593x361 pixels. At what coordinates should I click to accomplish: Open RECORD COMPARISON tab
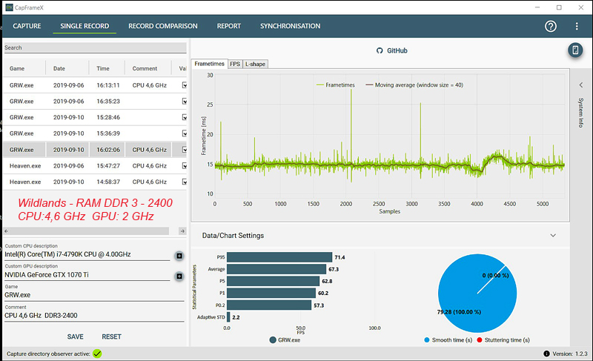coord(162,26)
